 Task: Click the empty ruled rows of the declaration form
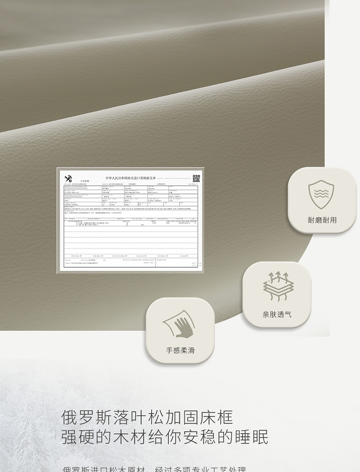pyautogui.click(x=130, y=241)
